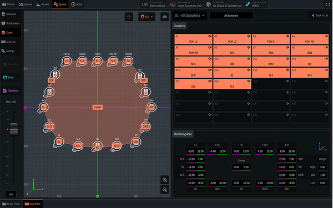Mute speaker #4 FOH RC
The width and height of the screenshot is (333, 208).
click(x=326, y=36)
